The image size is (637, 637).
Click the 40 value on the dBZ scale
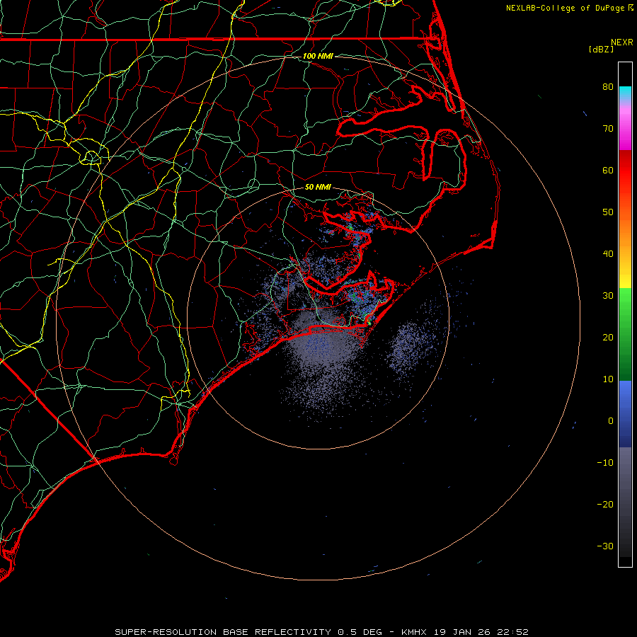click(x=608, y=254)
